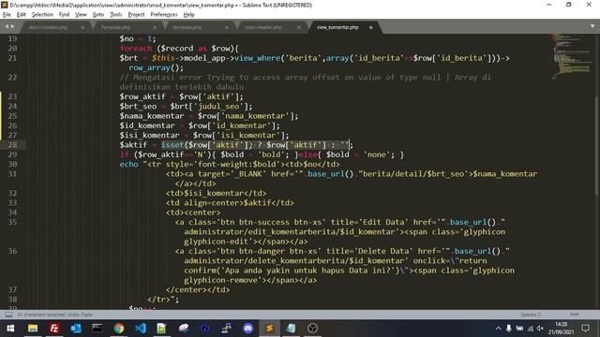Image resolution: width=600 pixels, height=337 pixels.
Task: Close the main-header.php tab via its dot
Action: pos(298,27)
